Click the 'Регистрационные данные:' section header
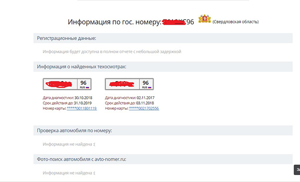This screenshot has width=300, height=182. pos(163,38)
